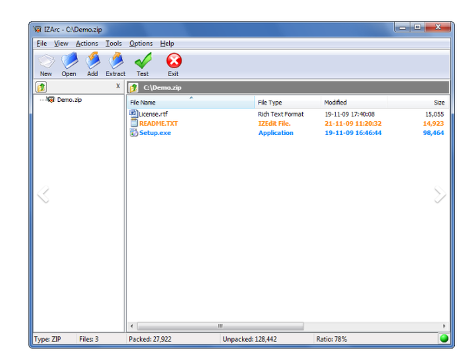
Task: Sort by the File Type column header
Action: pos(288,103)
